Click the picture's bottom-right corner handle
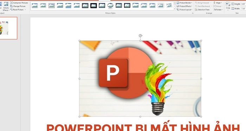This screenshot has height=131, width=246. (201, 116)
